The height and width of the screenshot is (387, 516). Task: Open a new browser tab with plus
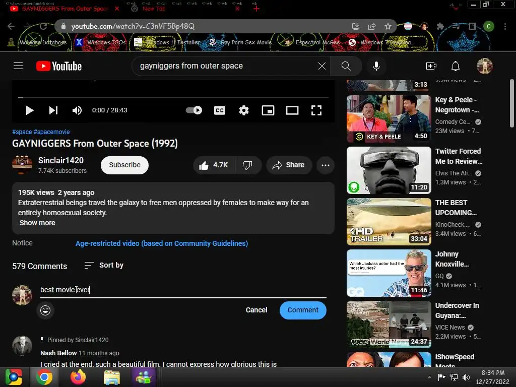point(256,9)
